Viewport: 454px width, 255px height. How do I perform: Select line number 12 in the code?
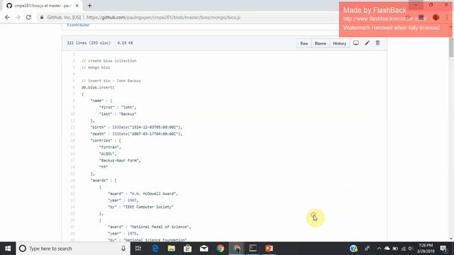(72, 127)
